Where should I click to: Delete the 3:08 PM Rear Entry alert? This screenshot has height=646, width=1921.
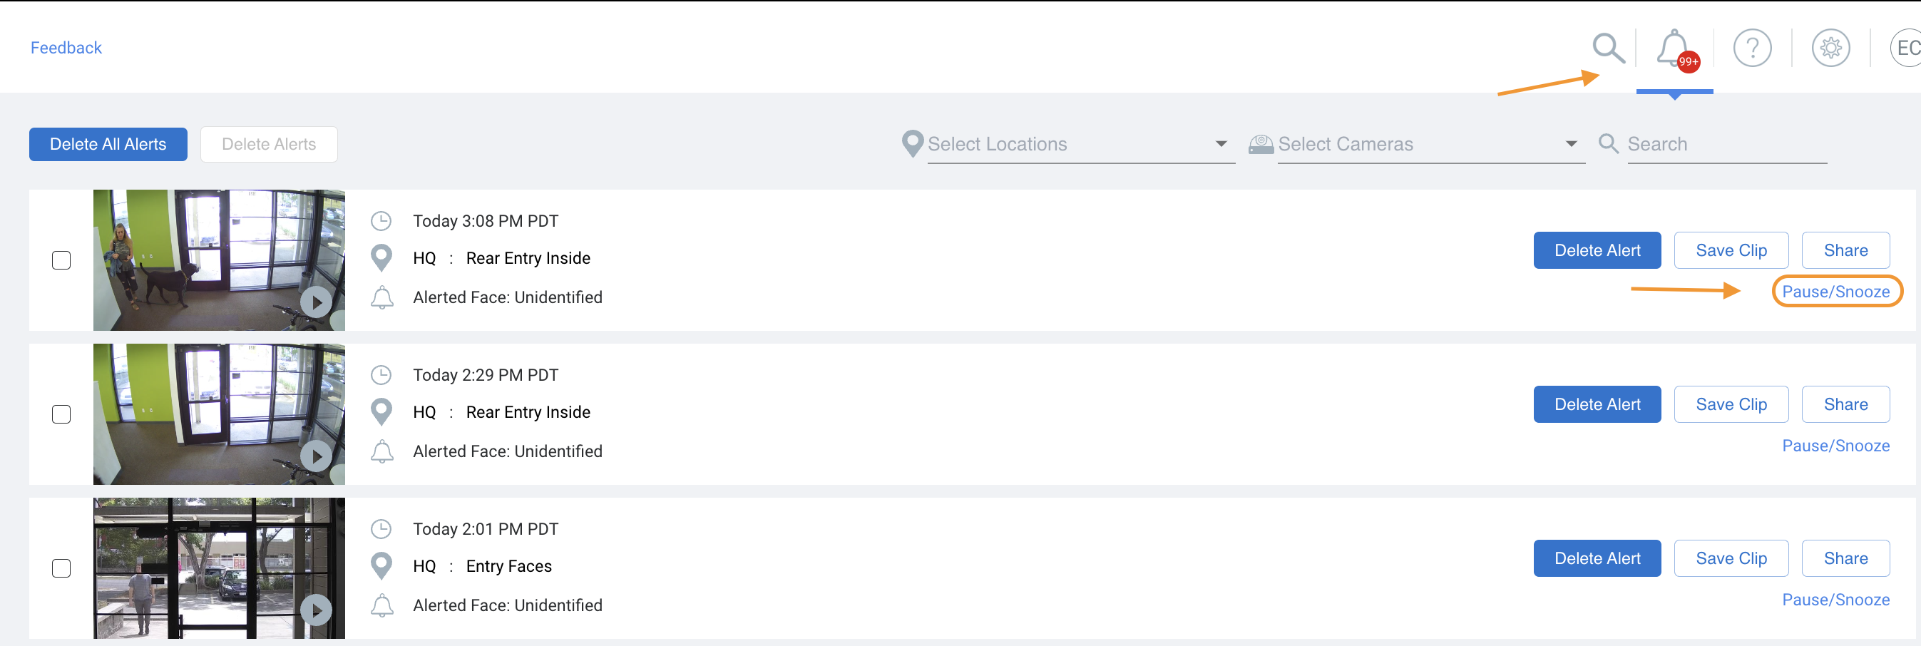click(x=1597, y=251)
